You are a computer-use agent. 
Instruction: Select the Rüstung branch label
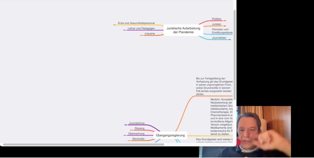139,128
